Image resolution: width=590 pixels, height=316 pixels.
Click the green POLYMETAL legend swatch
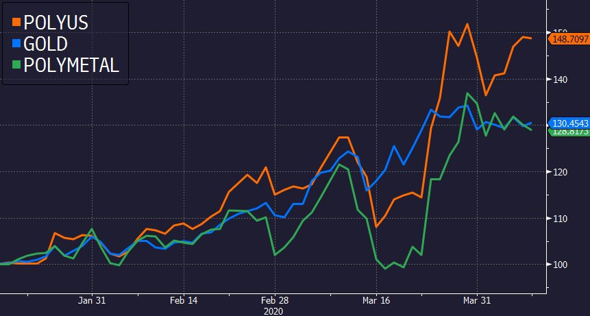(16, 64)
